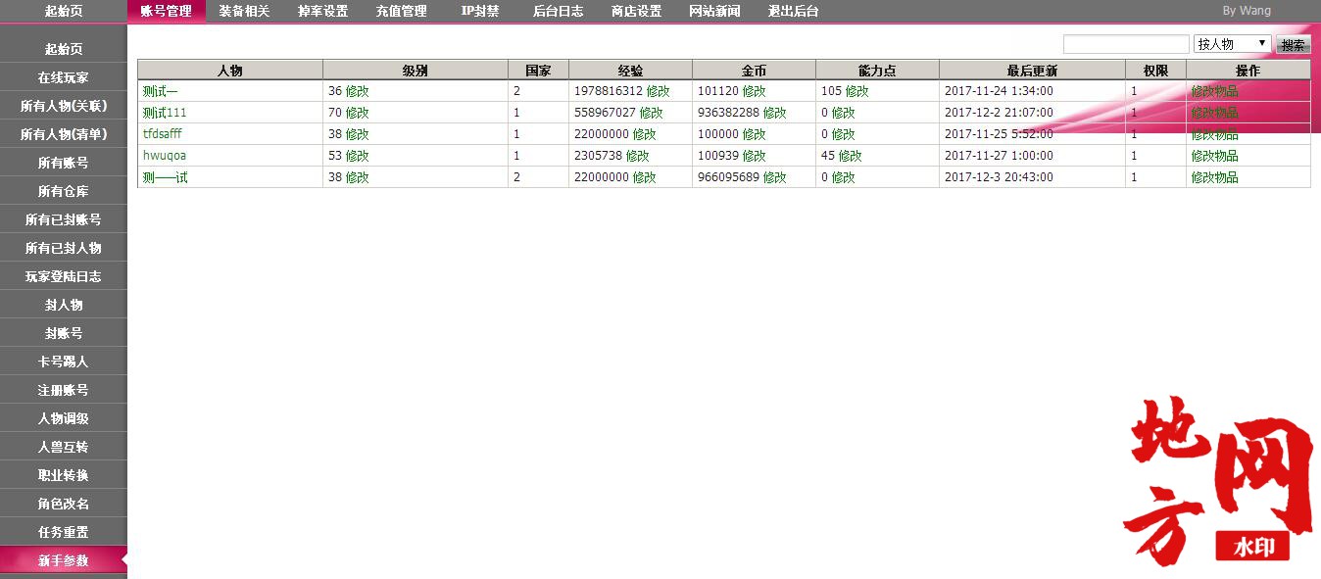Screen dimensions: 1321x579
Task: Open 任务重置 in the sidebar
Action: pos(64,532)
